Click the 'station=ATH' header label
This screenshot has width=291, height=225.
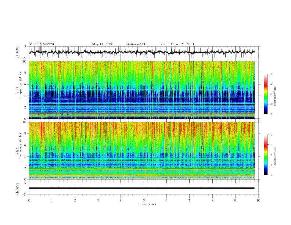pyautogui.click(x=136, y=44)
